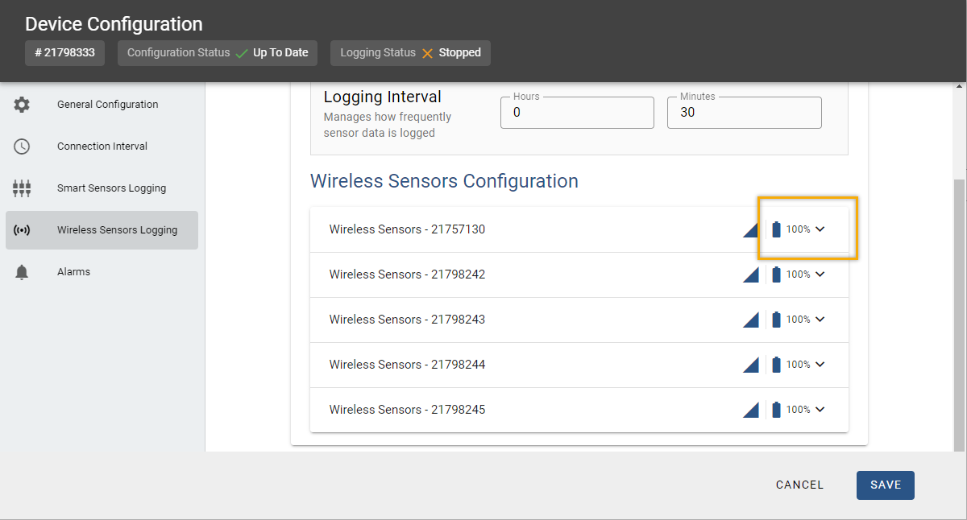
Task: Expand the sensor 21798245 row chevron
Action: pos(820,410)
